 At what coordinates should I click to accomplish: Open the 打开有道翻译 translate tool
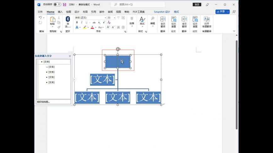(x=206, y=22)
